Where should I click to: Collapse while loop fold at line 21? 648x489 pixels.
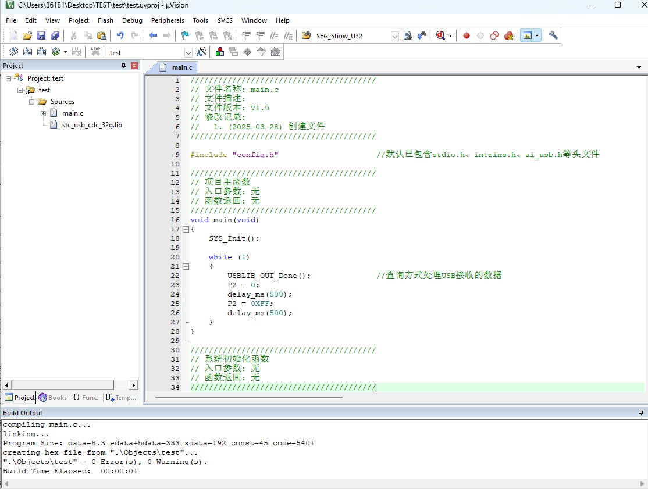[x=186, y=266]
